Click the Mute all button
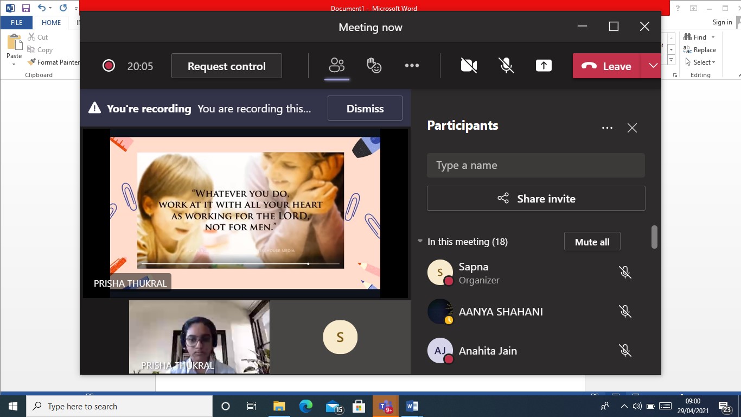The width and height of the screenshot is (741, 417). point(592,242)
